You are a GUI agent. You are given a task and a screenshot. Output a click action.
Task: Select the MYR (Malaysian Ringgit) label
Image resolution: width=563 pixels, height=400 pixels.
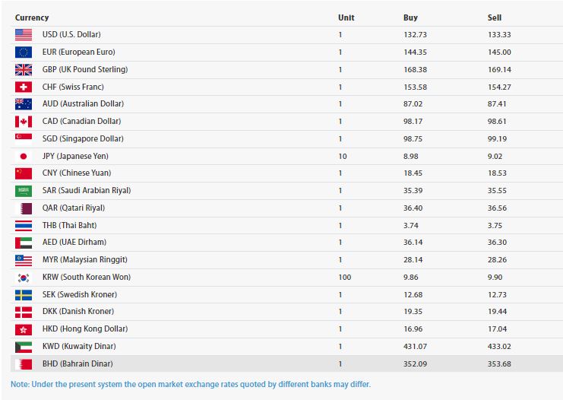click(85, 259)
